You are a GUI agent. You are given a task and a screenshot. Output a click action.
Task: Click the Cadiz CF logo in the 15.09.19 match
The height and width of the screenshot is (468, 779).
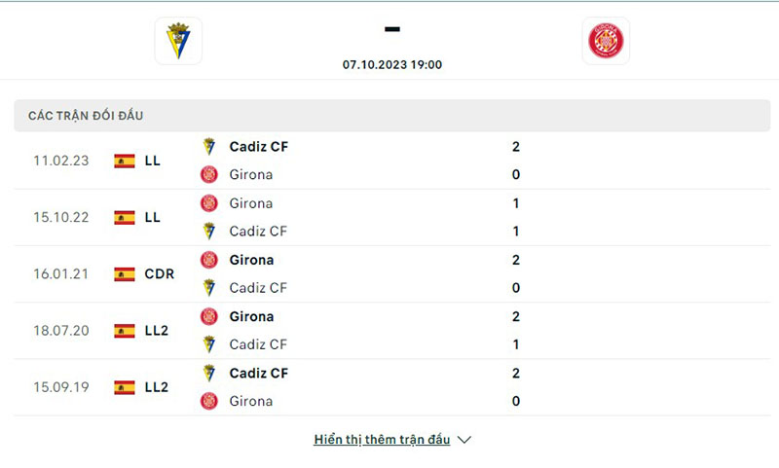(x=208, y=373)
